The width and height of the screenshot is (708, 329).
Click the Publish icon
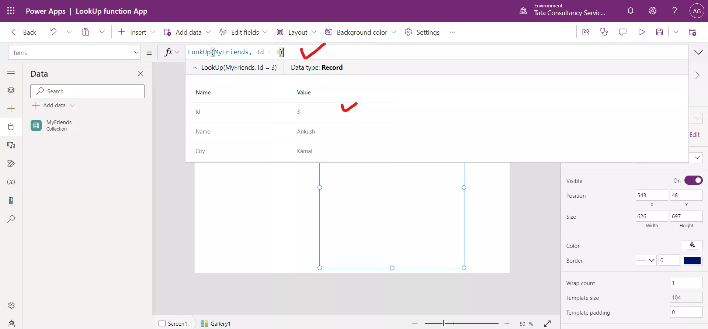tap(693, 32)
